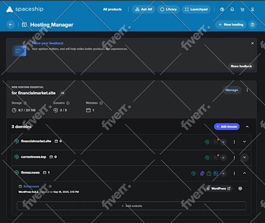Select finmar.news domain name

coord(30,172)
